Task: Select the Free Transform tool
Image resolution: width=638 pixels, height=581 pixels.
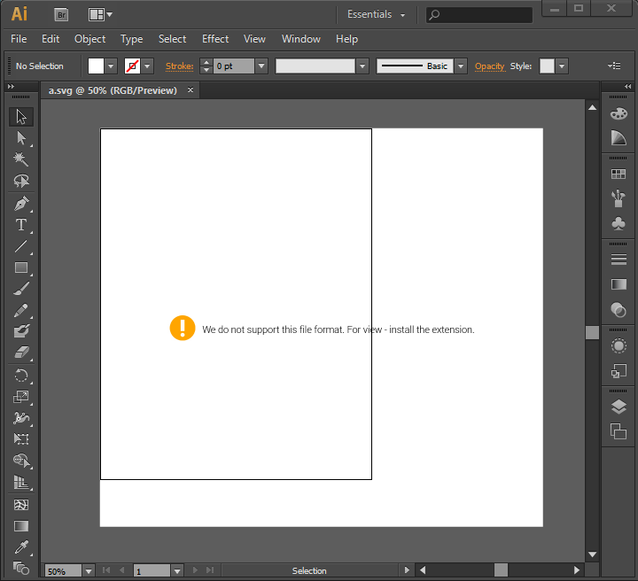Action: [21, 438]
